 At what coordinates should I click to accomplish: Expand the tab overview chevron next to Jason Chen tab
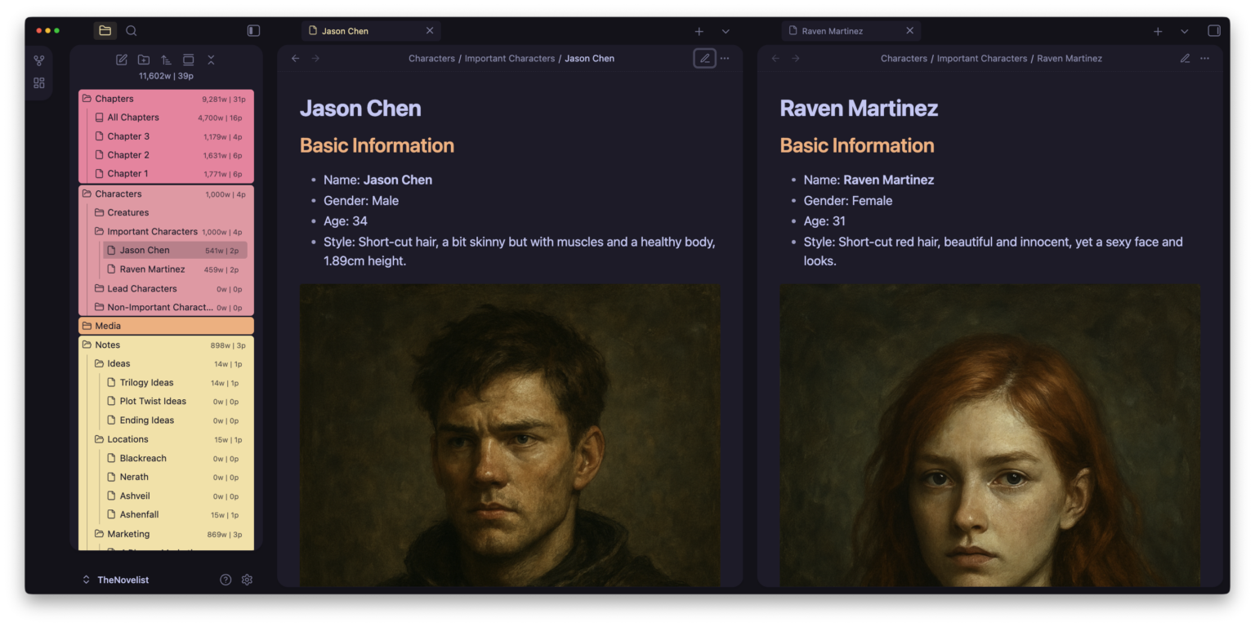[x=726, y=31]
